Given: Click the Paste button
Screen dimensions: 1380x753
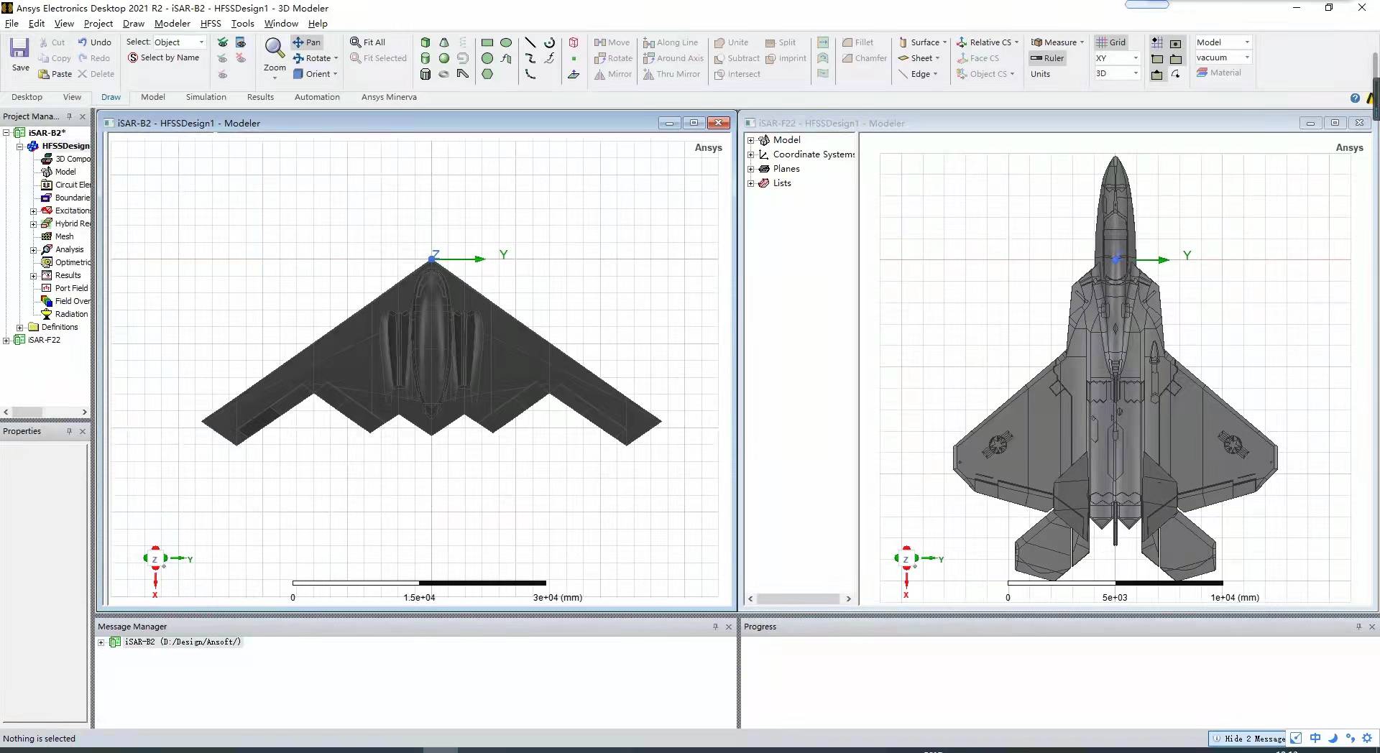Looking at the screenshot, I should (55, 74).
